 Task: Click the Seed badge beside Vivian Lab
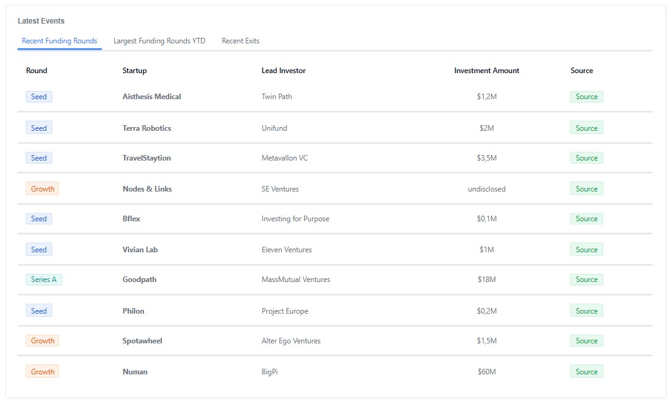(39, 250)
